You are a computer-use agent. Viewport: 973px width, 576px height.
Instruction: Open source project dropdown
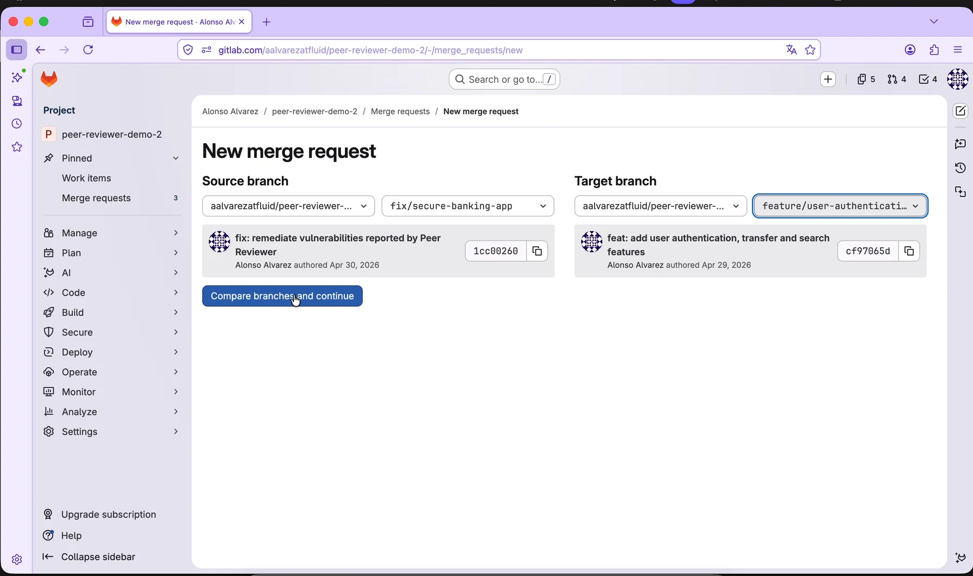pyautogui.click(x=288, y=206)
